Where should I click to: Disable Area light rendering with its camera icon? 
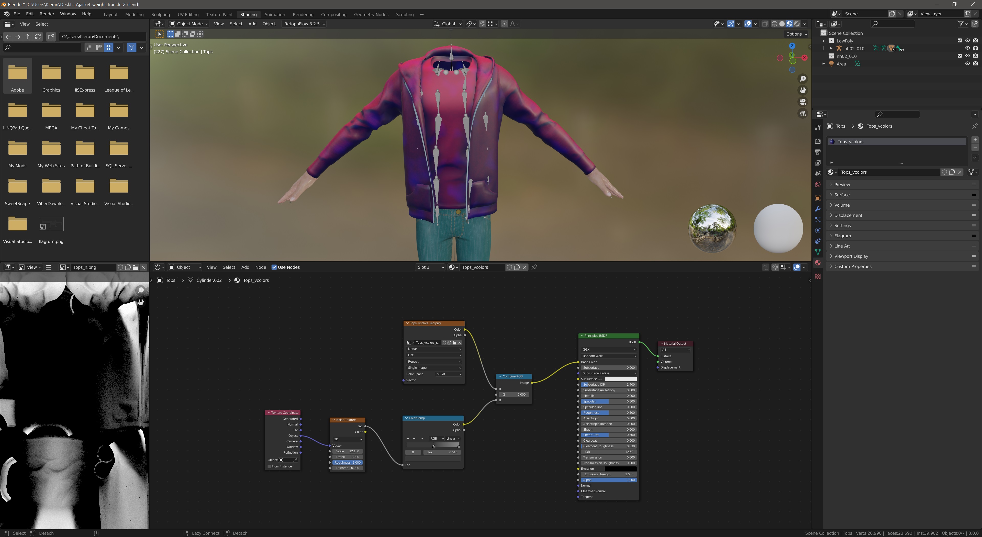tap(975, 64)
